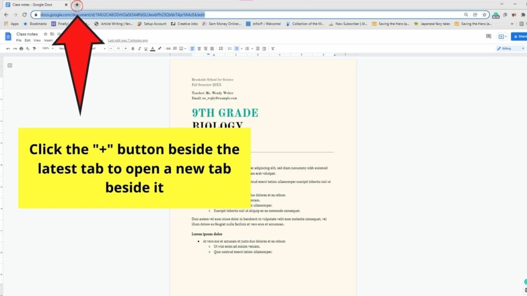Click the Bookmarks bar item
527x296 pixels.
coord(36,23)
